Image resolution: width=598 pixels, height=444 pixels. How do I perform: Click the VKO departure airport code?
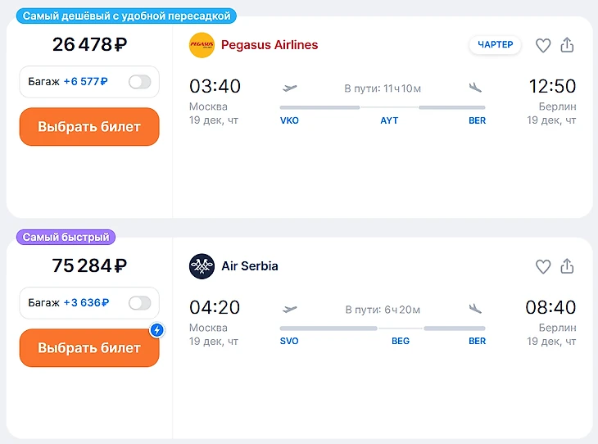click(x=289, y=120)
